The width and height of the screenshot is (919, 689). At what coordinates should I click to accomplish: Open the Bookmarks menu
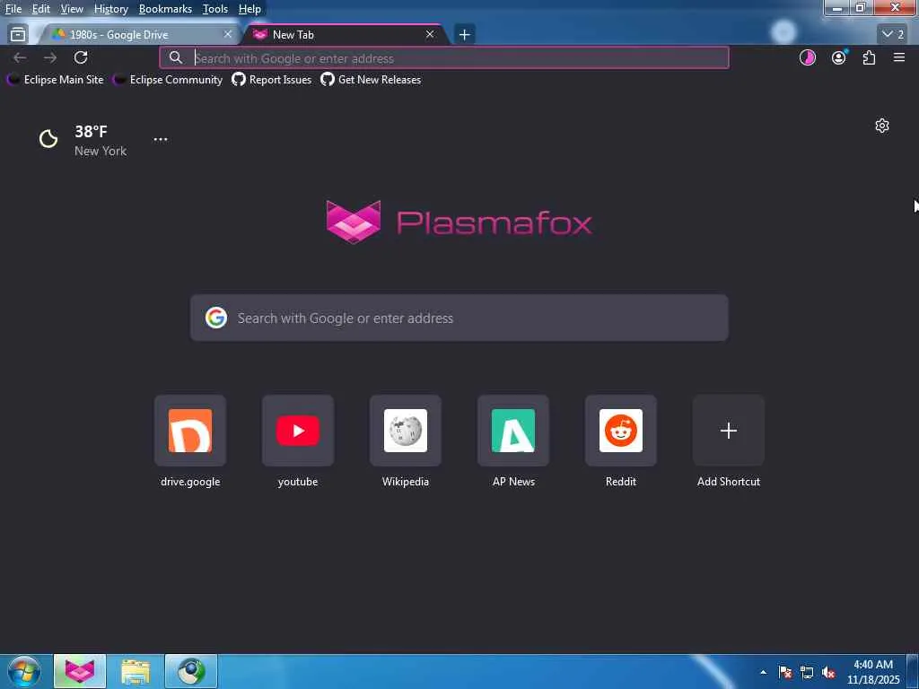[165, 9]
